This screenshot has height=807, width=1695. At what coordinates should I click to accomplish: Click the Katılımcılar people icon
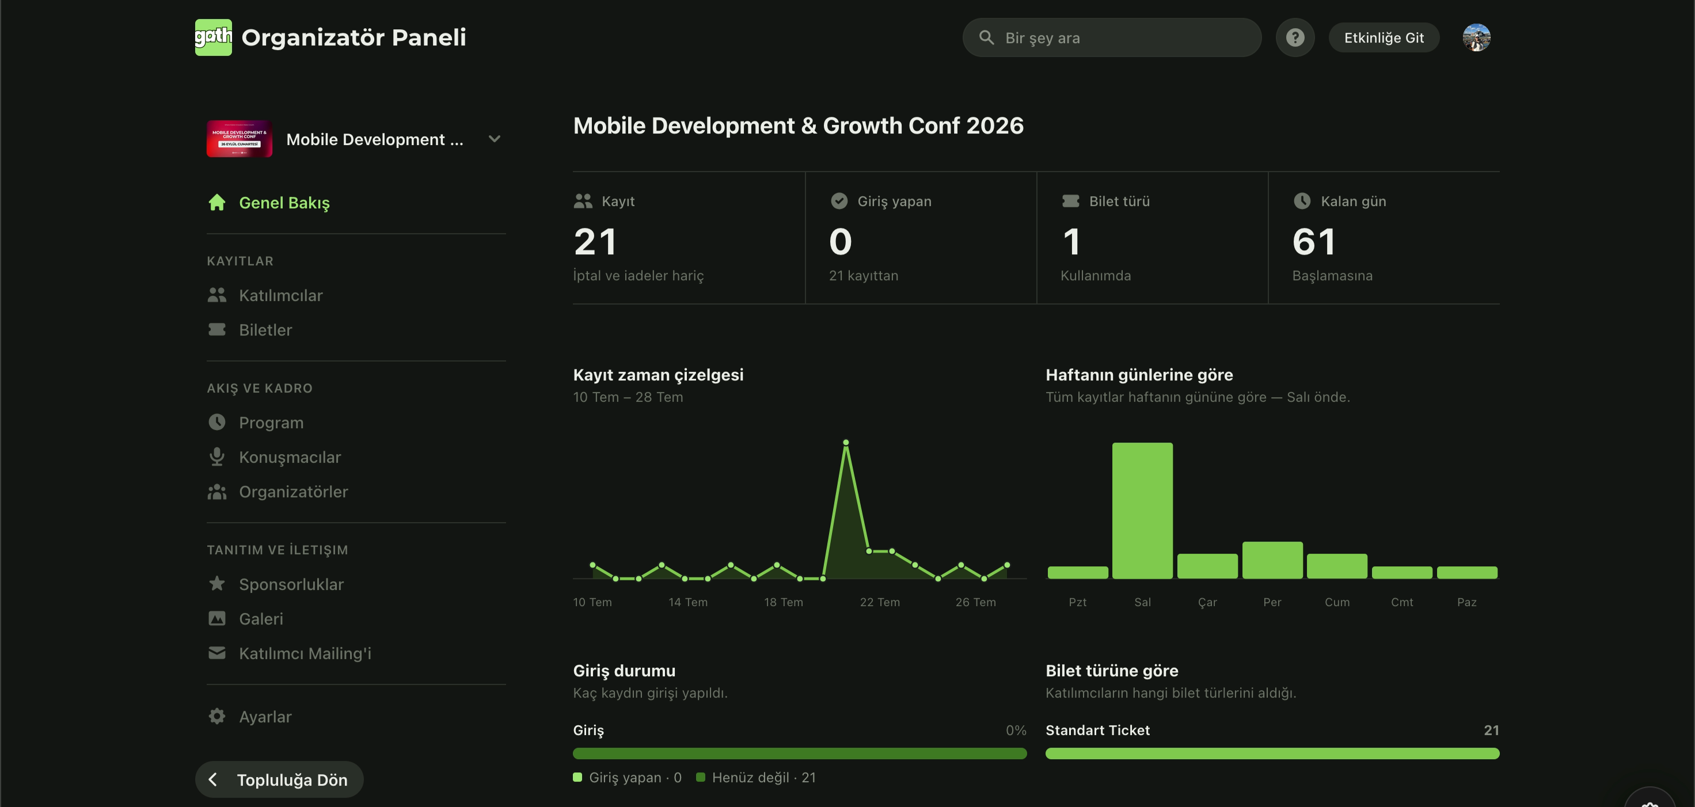[x=216, y=295]
